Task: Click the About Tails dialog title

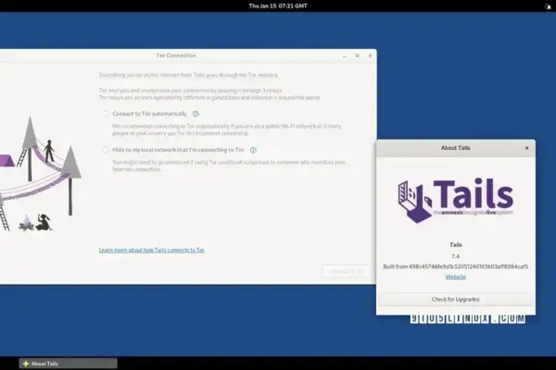Action: pos(456,148)
